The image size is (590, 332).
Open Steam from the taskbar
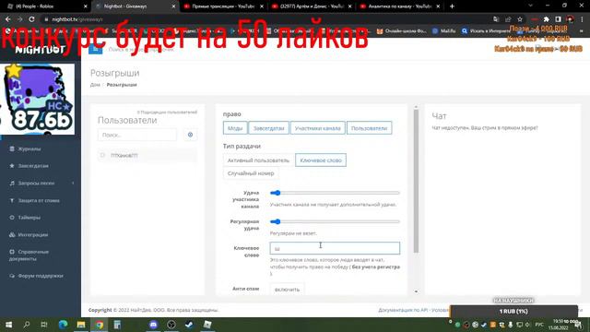(189, 325)
